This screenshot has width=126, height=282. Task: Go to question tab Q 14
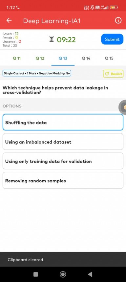86,58
